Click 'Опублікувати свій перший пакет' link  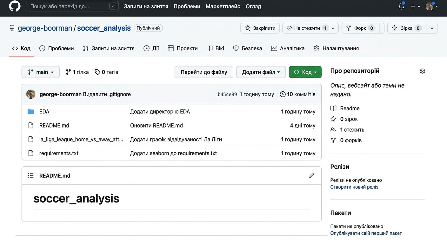pos(366,233)
